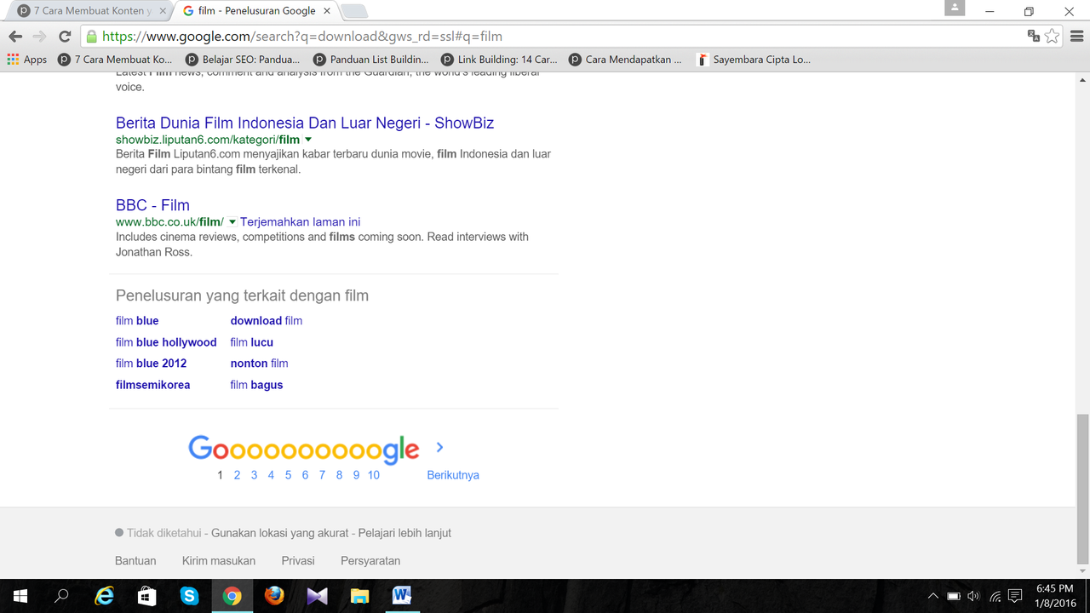Open the 'Kirim masukan' footer link
Viewport: 1090px width, 613px height.
[219, 561]
